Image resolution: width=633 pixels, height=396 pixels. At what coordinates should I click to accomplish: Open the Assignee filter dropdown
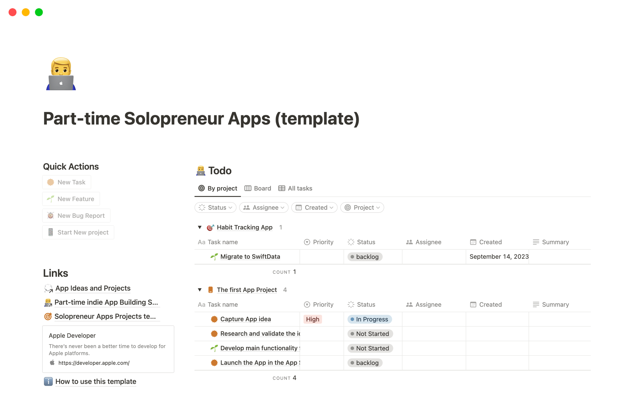coord(264,208)
